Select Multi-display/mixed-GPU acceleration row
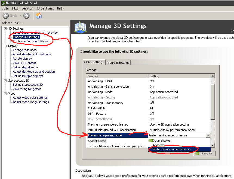Screen dimensions: 234x179 [149, 130]
